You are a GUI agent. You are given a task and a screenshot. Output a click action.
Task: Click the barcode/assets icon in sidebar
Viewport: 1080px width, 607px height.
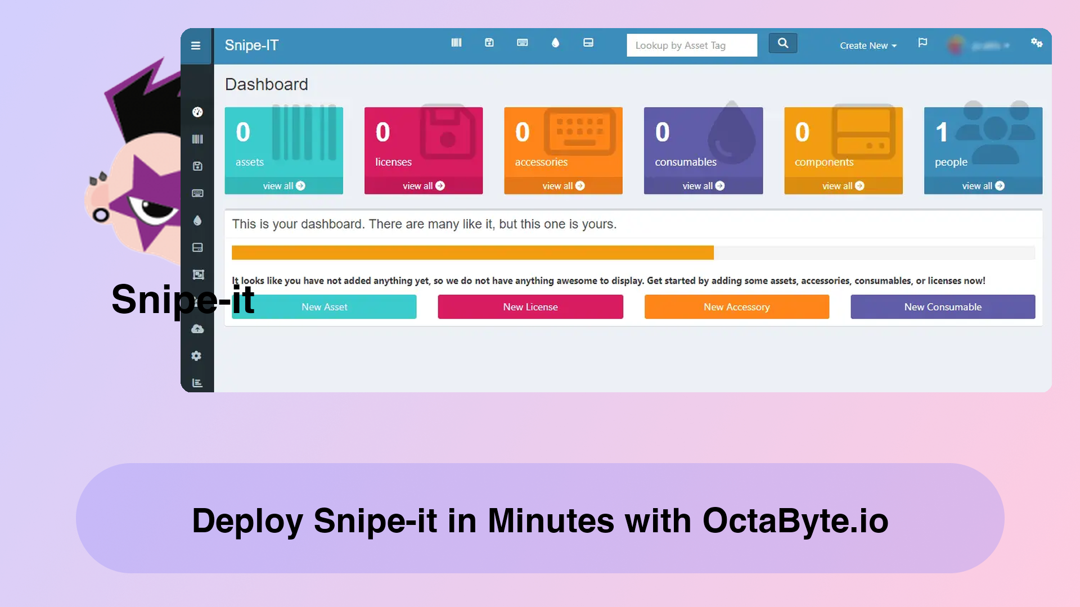tap(196, 139)
